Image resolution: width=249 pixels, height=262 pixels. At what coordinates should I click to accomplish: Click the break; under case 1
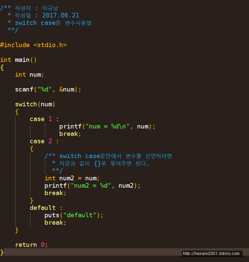(x=70, y=134)
